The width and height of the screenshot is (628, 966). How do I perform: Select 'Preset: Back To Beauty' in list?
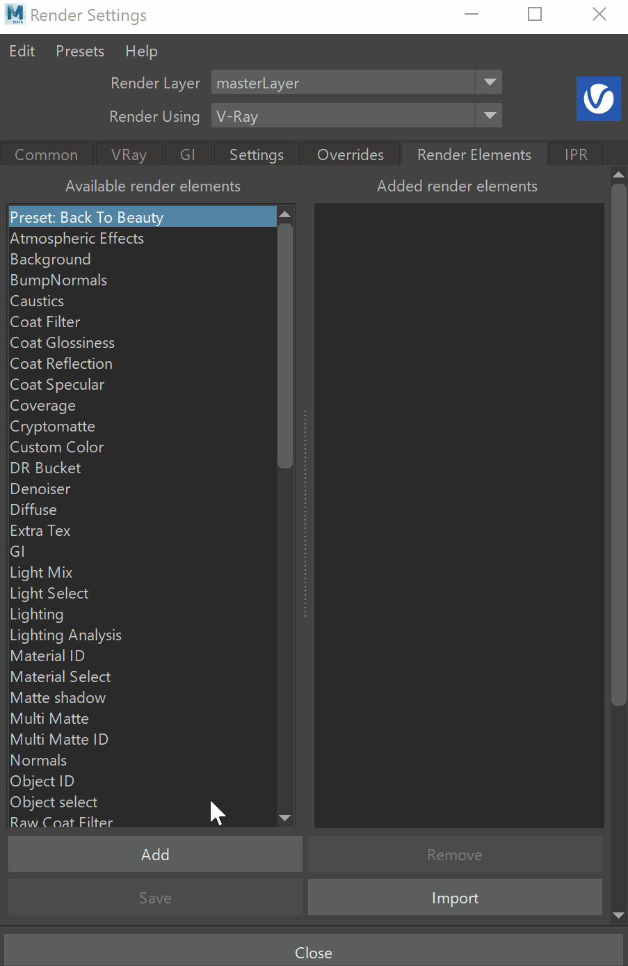click(143, 217)
